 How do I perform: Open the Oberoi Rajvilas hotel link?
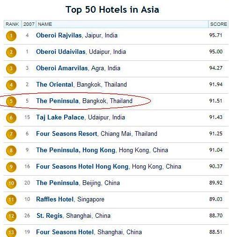(x=59, y=36)
